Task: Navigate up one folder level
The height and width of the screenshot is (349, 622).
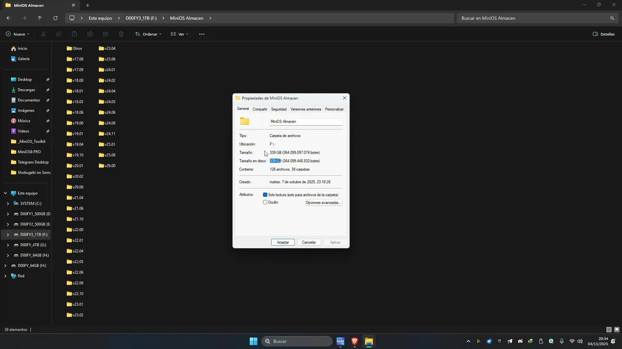Action: click(40, 18)
